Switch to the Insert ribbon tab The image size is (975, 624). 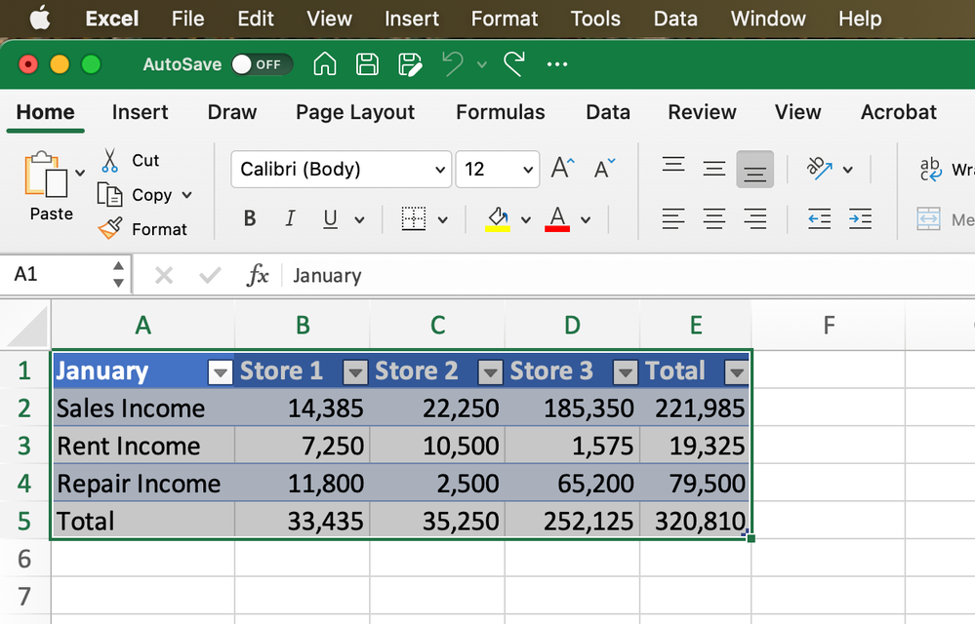[x=140, y=112]
